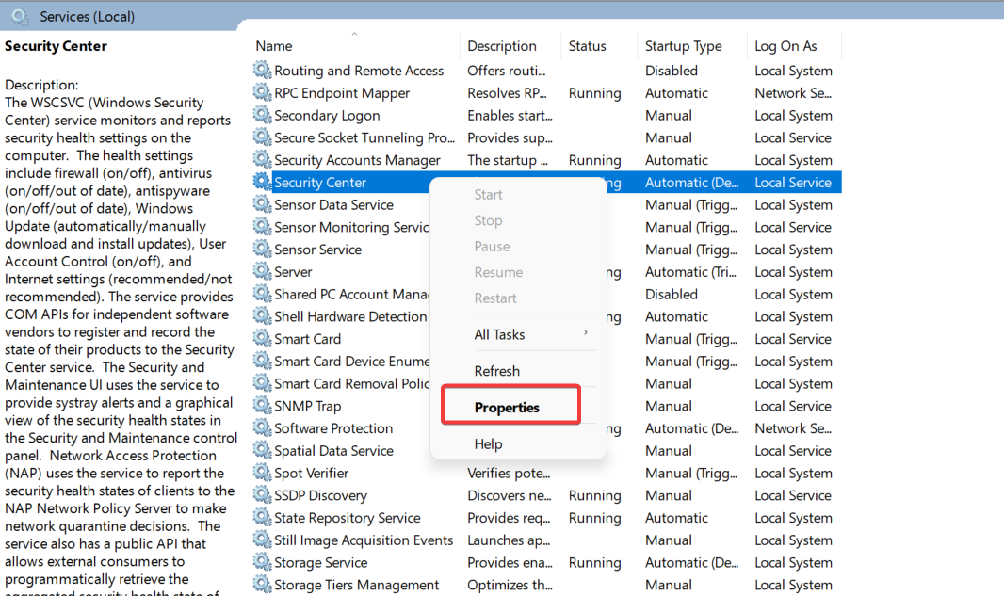Click the greyed Stop menu entry

coord(488,220)
